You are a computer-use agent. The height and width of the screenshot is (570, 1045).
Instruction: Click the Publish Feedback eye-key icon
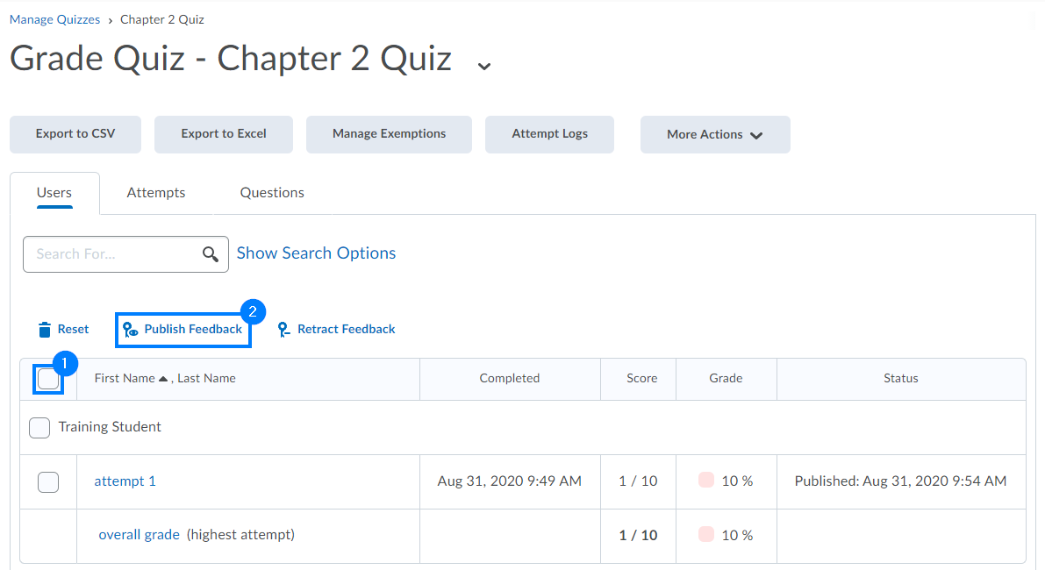click(131, 330)
